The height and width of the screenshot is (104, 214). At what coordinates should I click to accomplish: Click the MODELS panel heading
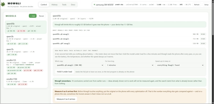pyautogui.click(x=11, y=16)
